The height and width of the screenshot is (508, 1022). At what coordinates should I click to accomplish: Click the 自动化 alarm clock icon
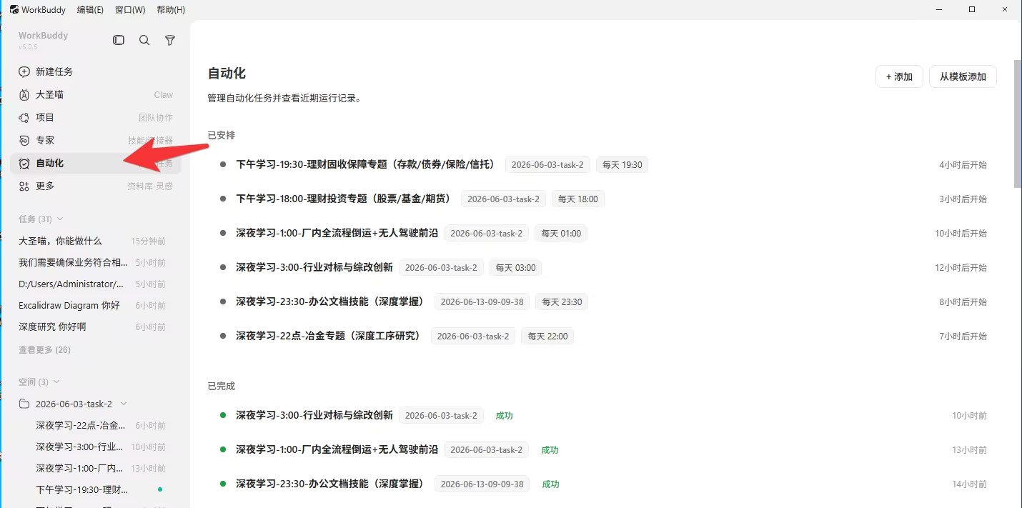(x=24, y=163)
